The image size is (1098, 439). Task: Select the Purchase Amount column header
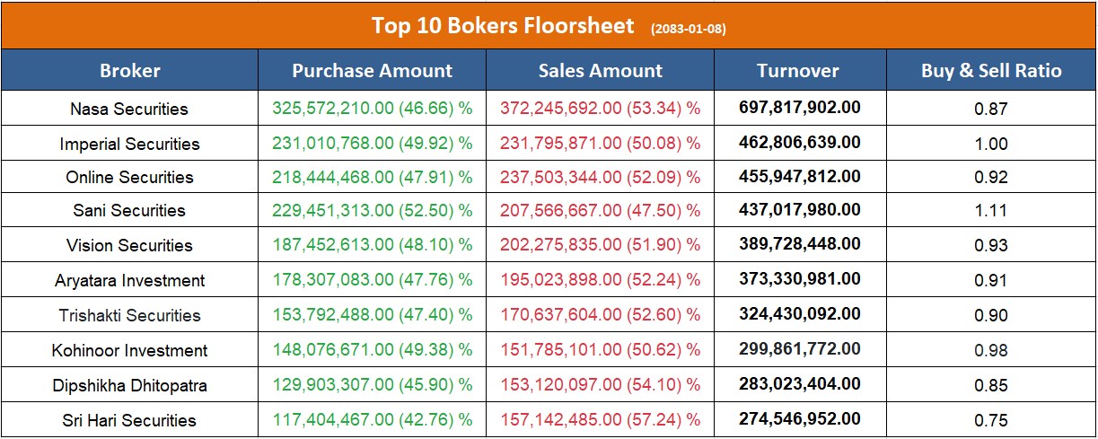[373, 71]
